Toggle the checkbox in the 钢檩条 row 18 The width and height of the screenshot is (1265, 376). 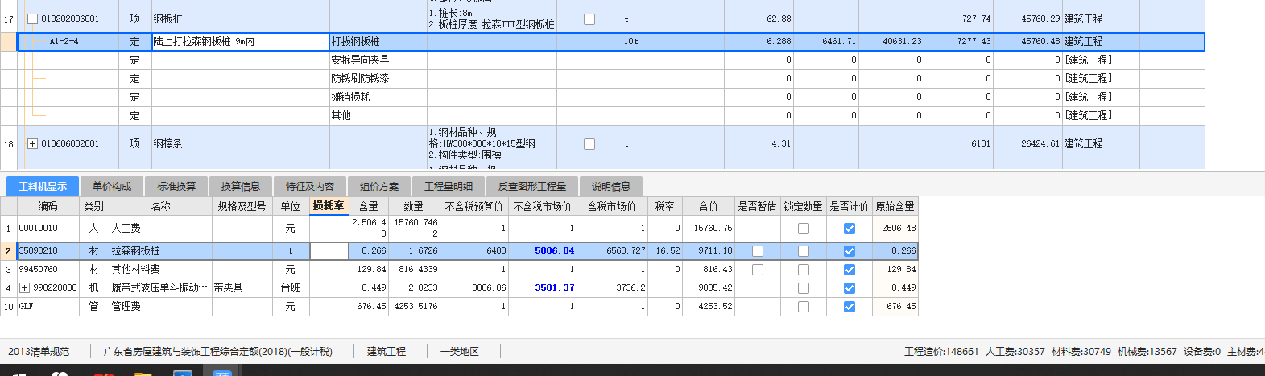pos(589,144)
